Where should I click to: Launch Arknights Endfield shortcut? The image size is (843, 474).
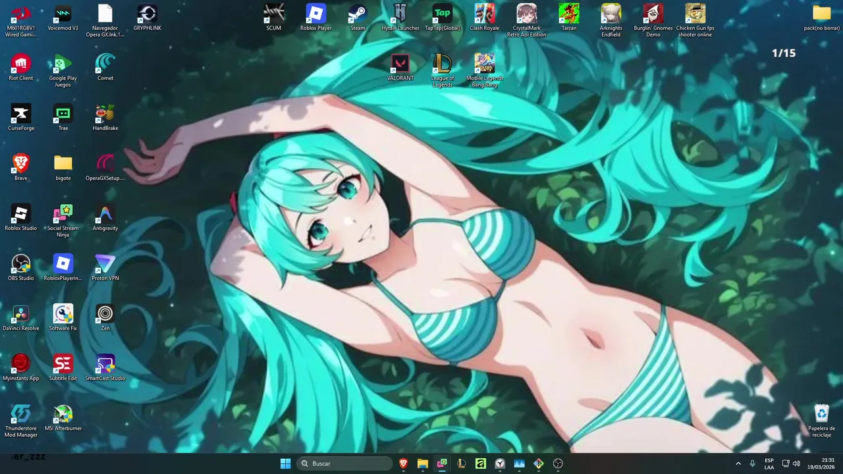pyautogui.click(x=611, y=20)
